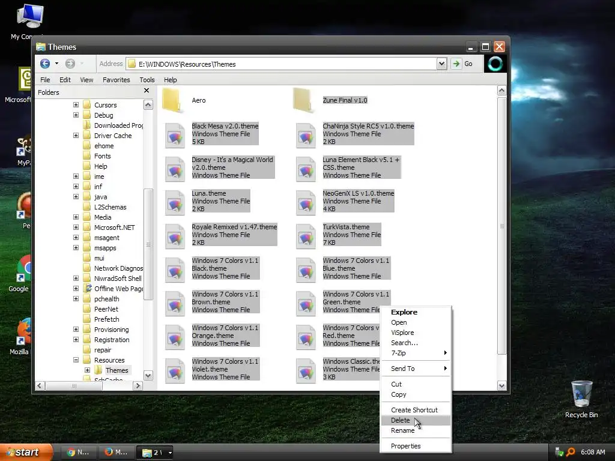
Task: Select the Zune Final v1.0 folder icon
Action: (x=303, y=101)
